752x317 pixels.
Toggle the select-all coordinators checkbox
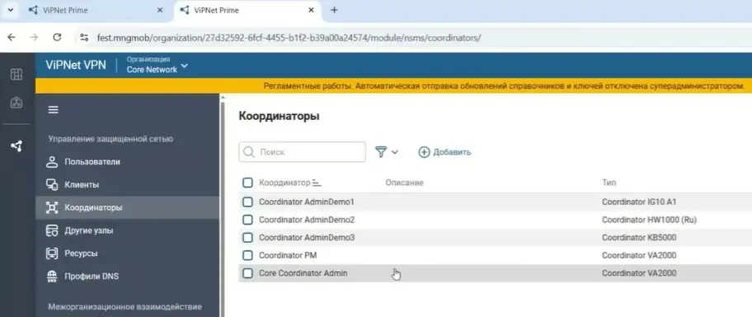[x=247, y=182]
